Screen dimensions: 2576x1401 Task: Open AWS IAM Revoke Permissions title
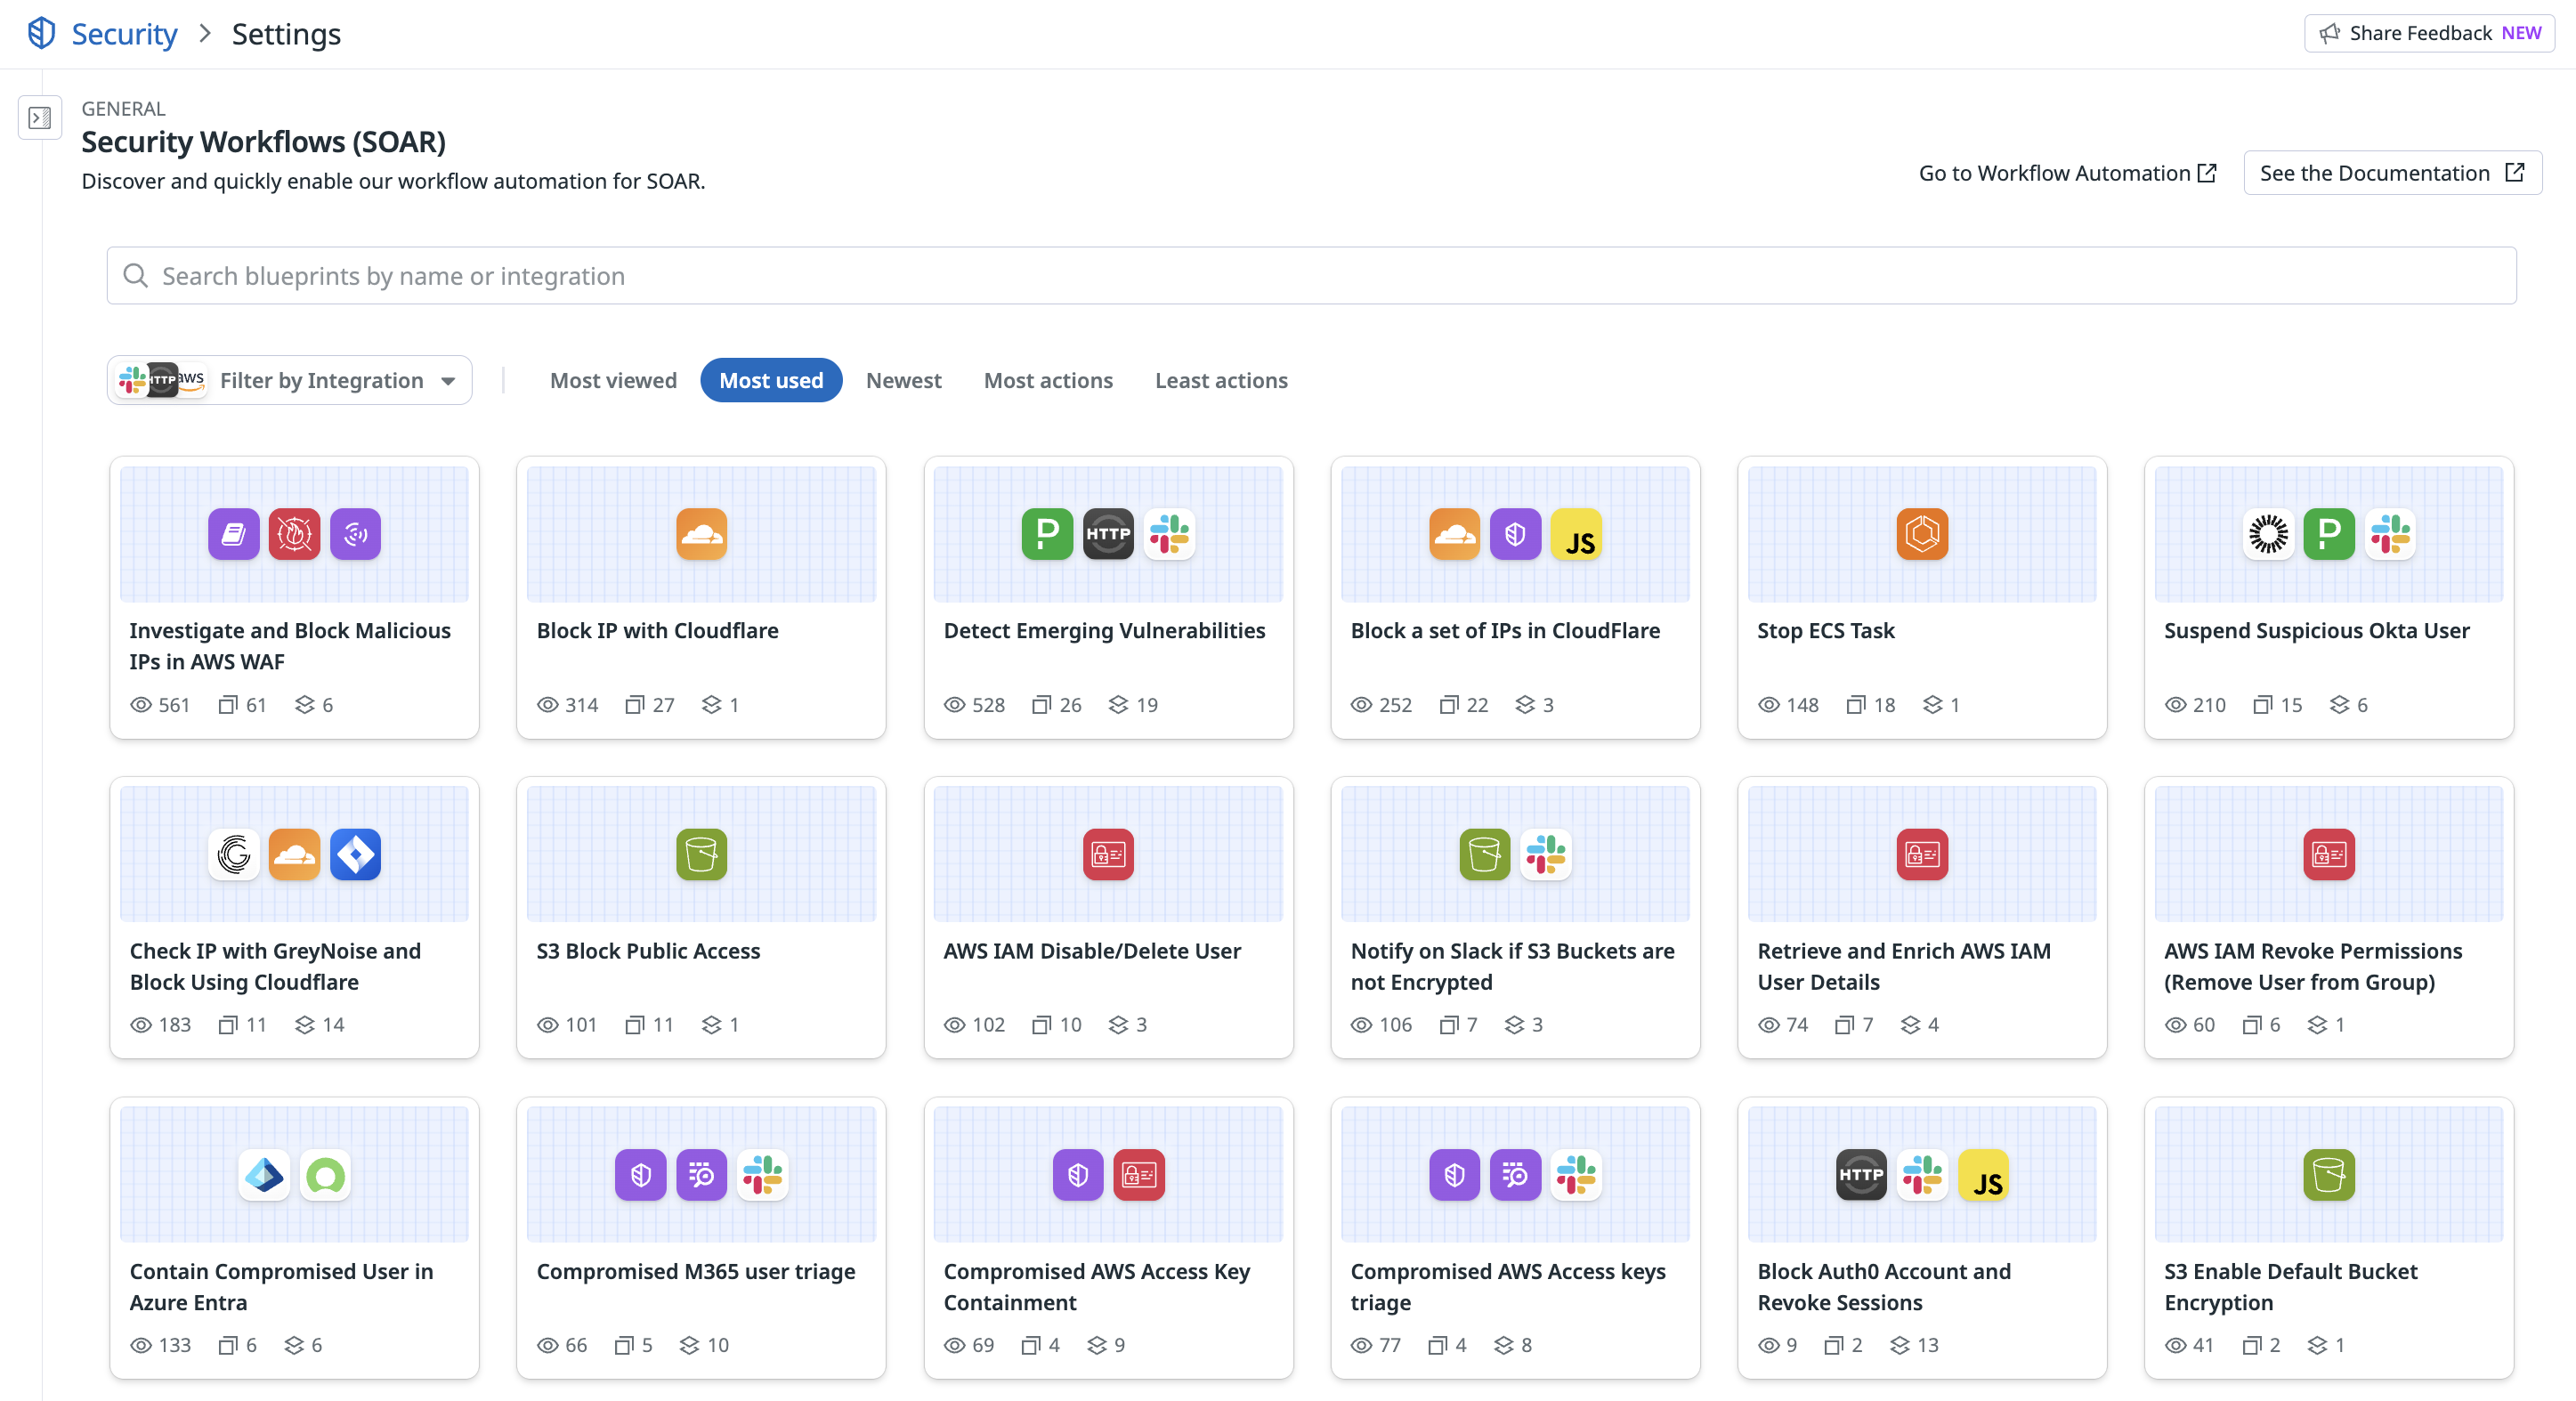(2313, 966)
